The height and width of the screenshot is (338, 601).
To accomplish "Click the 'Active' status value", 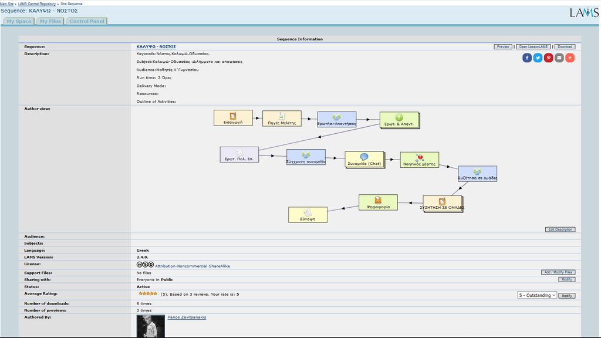I will click(x=143, y=286).
